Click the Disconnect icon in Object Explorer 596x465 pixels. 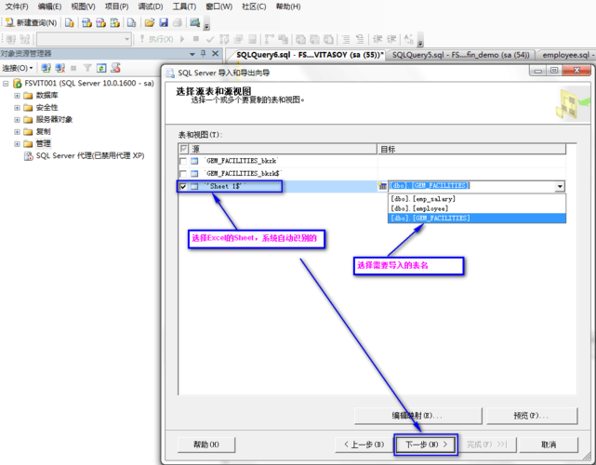tap(60, 68)
